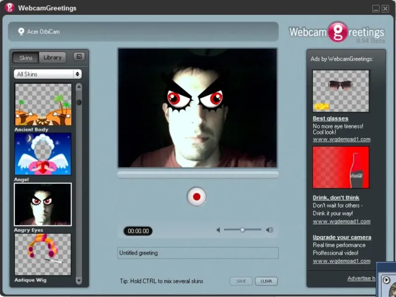Click the Angel label text

coord(21,180)
